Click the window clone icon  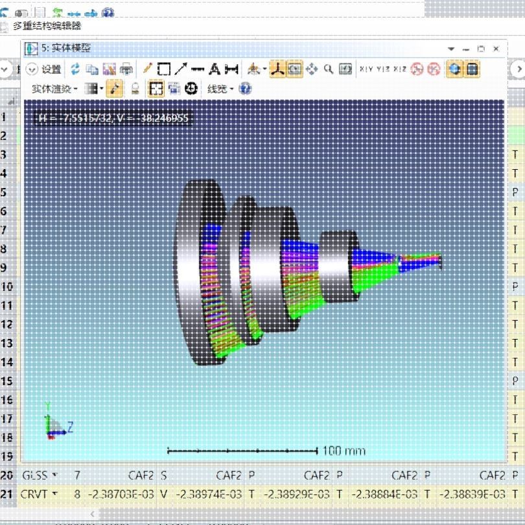tap(174, 89)
